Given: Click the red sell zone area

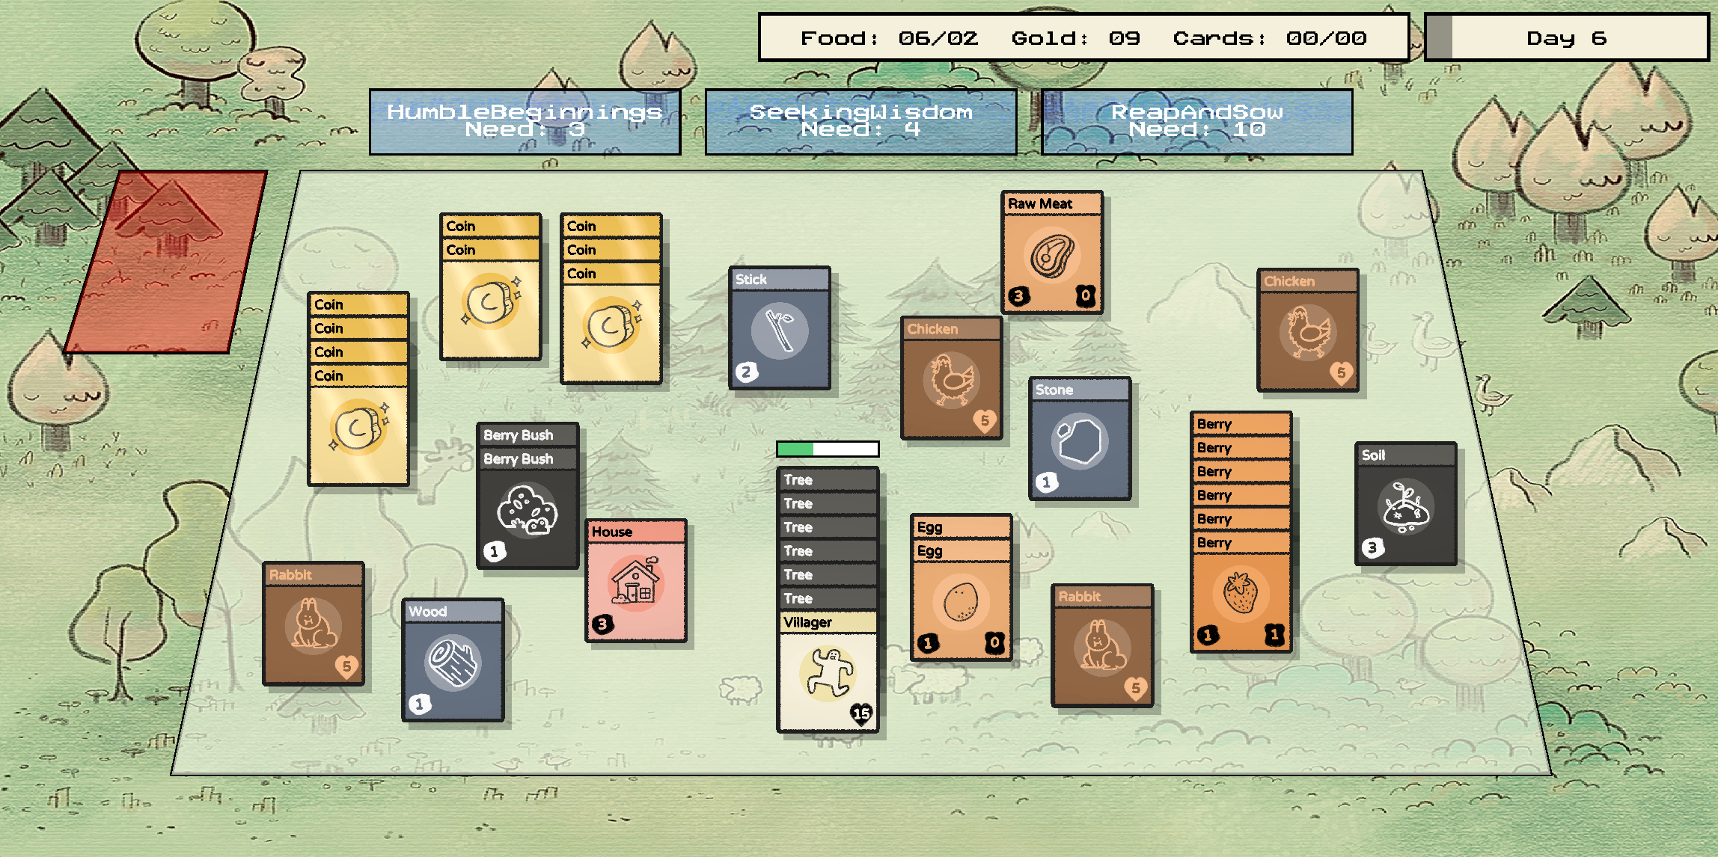Looking at the screenshot, I should [x=166, y=262].
